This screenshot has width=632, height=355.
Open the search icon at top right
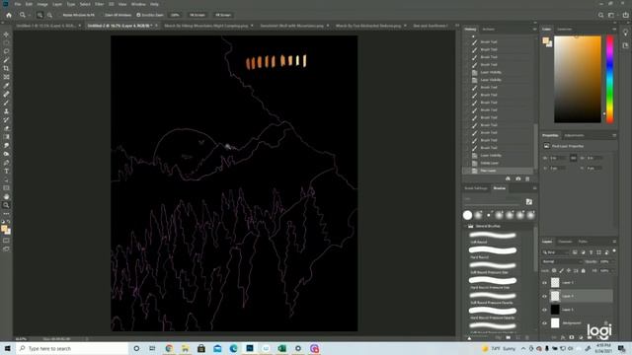pyautogui.click(x=601, y=15)
